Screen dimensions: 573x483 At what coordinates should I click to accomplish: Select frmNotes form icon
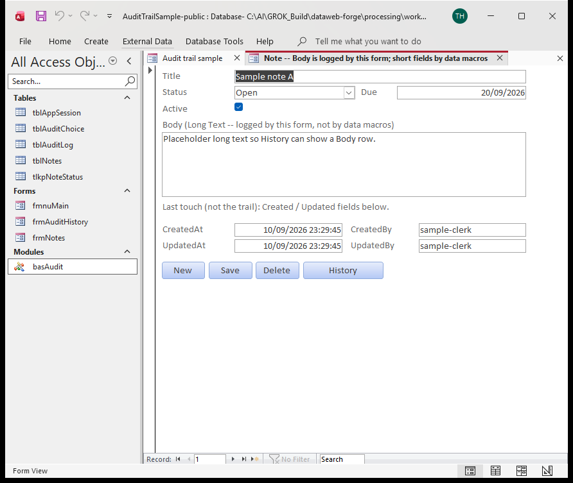pyautogui.click(x=21, y=237)
